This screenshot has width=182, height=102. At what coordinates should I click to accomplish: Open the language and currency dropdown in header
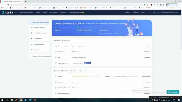[x=169, y=12]
